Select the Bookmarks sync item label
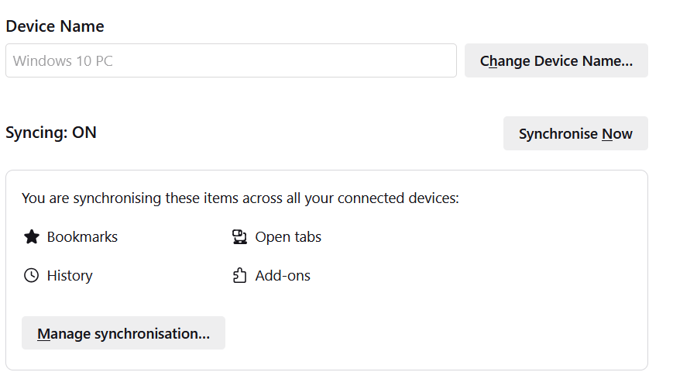 tap(82, 237)
